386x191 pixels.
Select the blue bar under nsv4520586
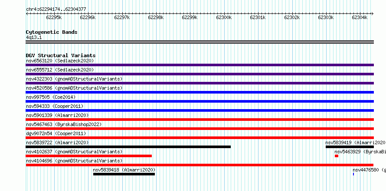tap(200, 92)
